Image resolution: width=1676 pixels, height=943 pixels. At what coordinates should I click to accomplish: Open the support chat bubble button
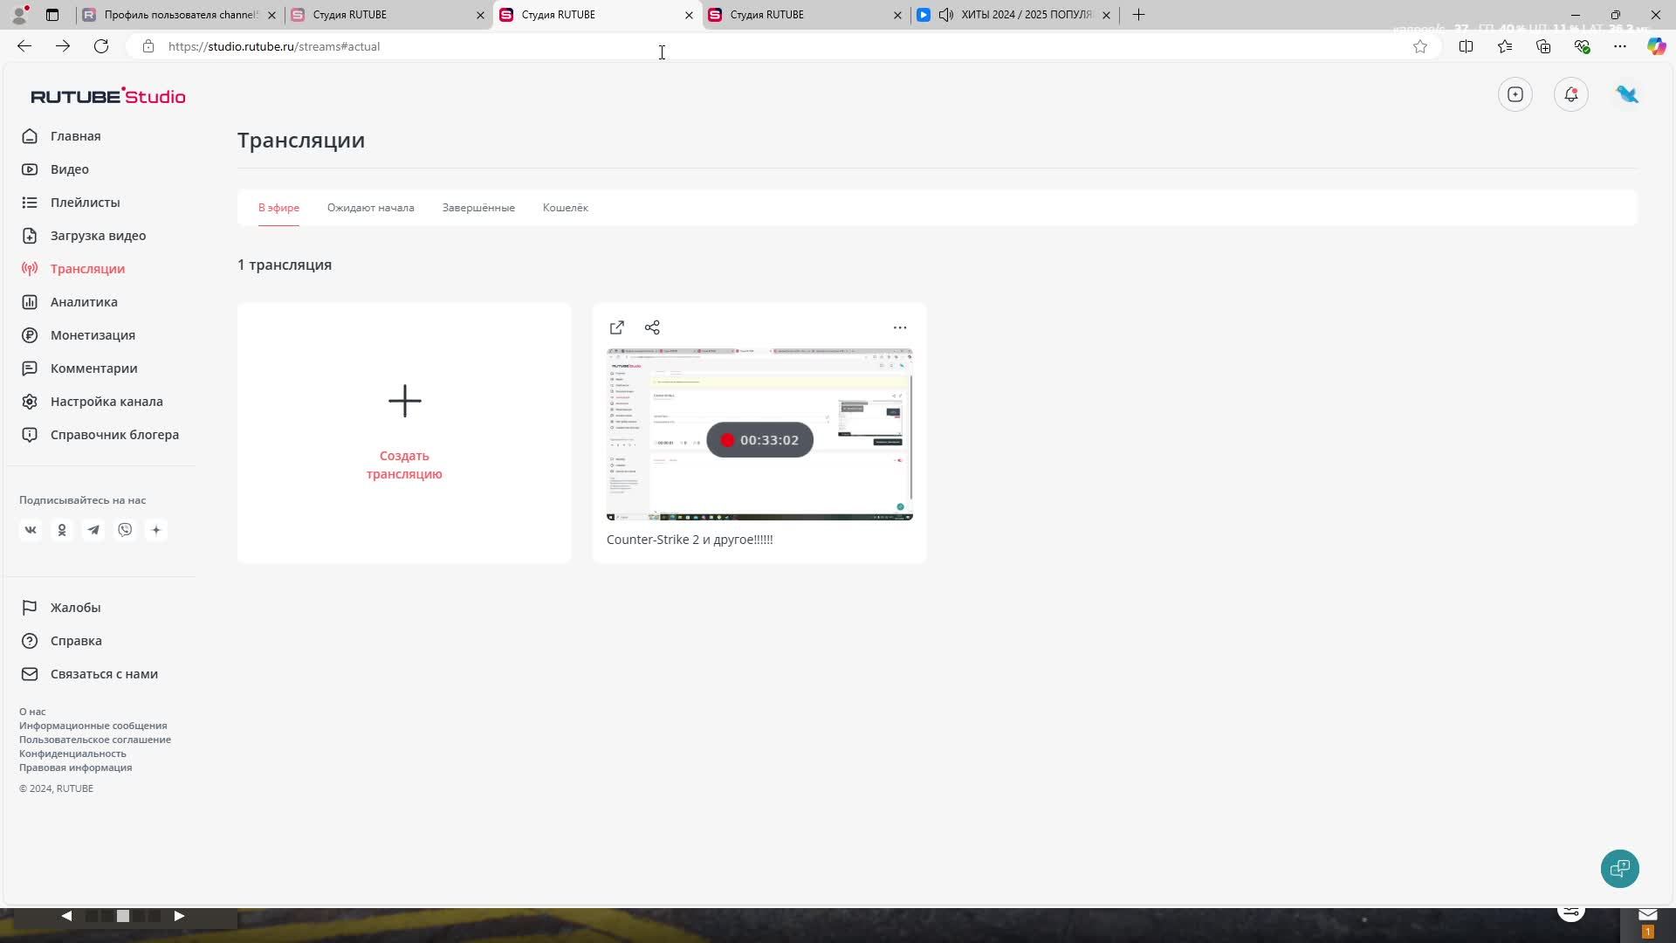pyautogui.click(x=1620, y=869)
